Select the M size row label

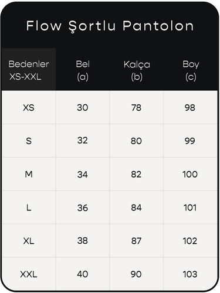pos(29,174)
